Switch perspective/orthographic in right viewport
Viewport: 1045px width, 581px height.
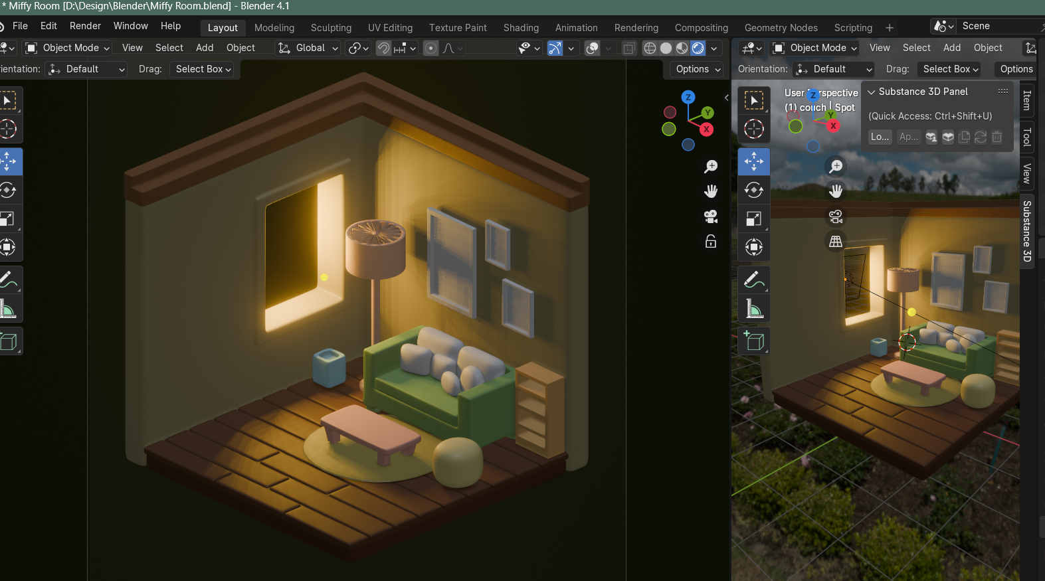click(x=836, y=241)
